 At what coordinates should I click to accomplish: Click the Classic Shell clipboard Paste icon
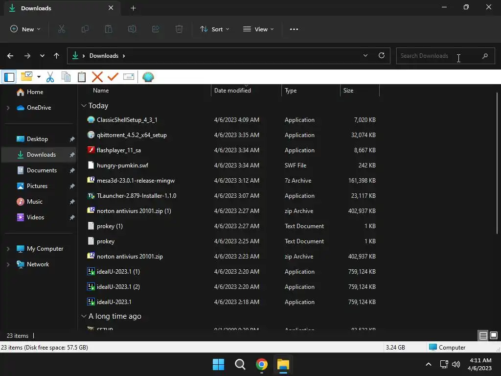pyautogui.click(x=82, y=77)
